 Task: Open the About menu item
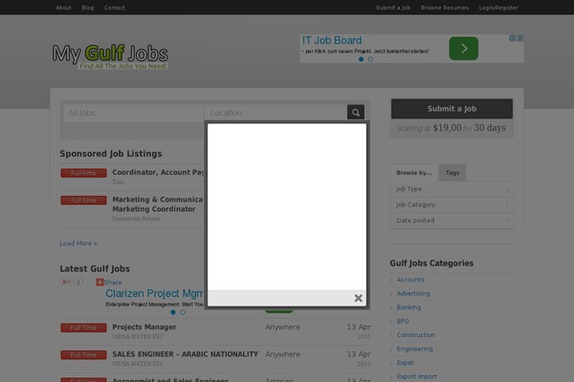tap(63, 8)
